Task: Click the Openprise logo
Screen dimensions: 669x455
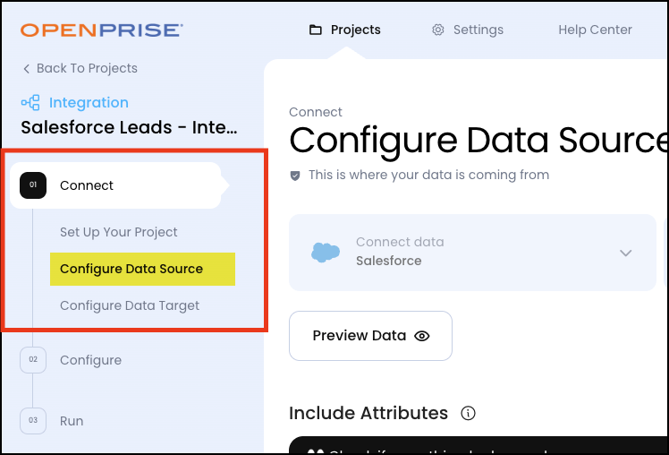Action: click(x=102, y=30)
